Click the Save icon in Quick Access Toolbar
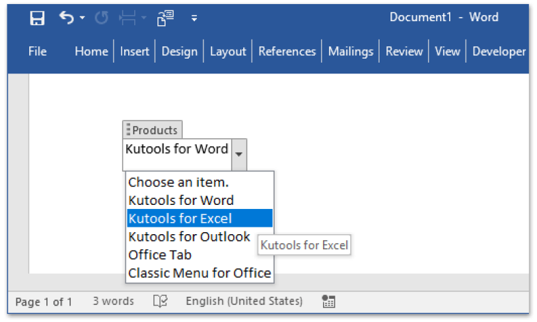Image resolution: width=537 pixels, height=322 pixels. tap(37, 18)
